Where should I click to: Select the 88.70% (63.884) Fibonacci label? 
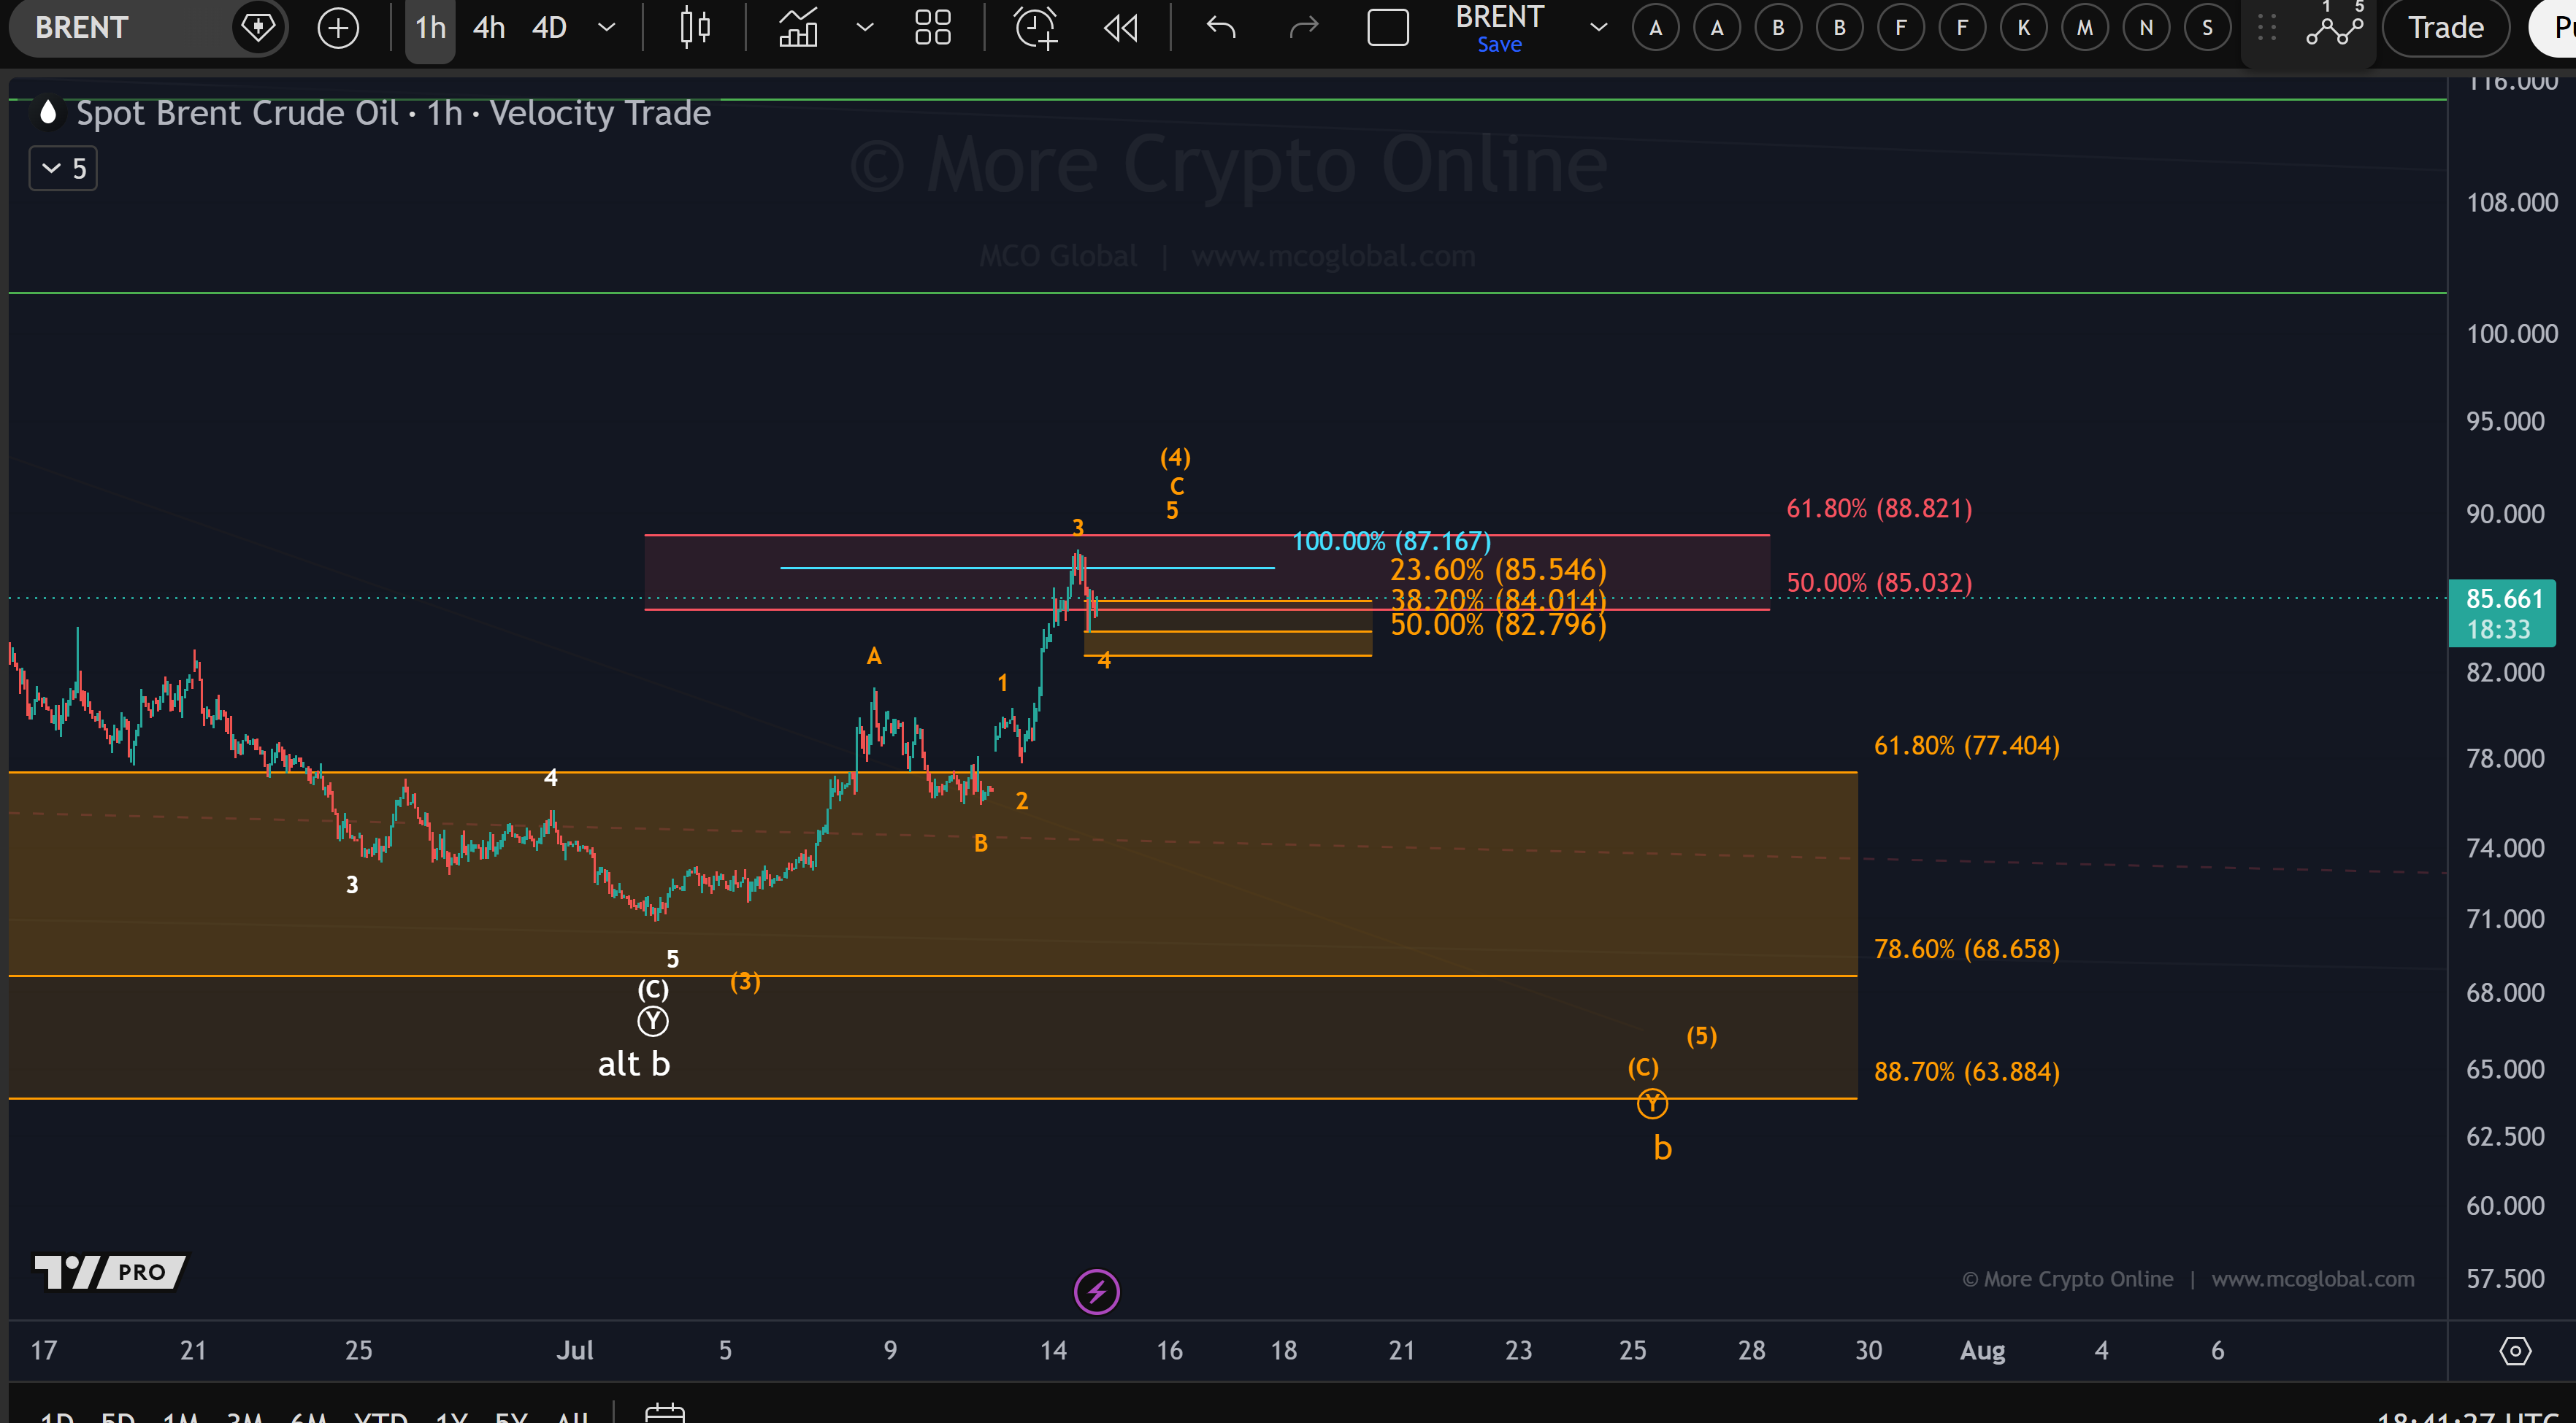click(1966, 1071)
